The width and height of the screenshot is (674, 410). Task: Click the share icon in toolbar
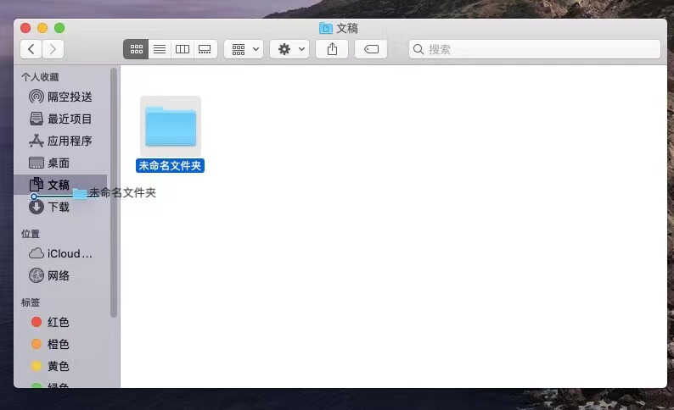332,49
